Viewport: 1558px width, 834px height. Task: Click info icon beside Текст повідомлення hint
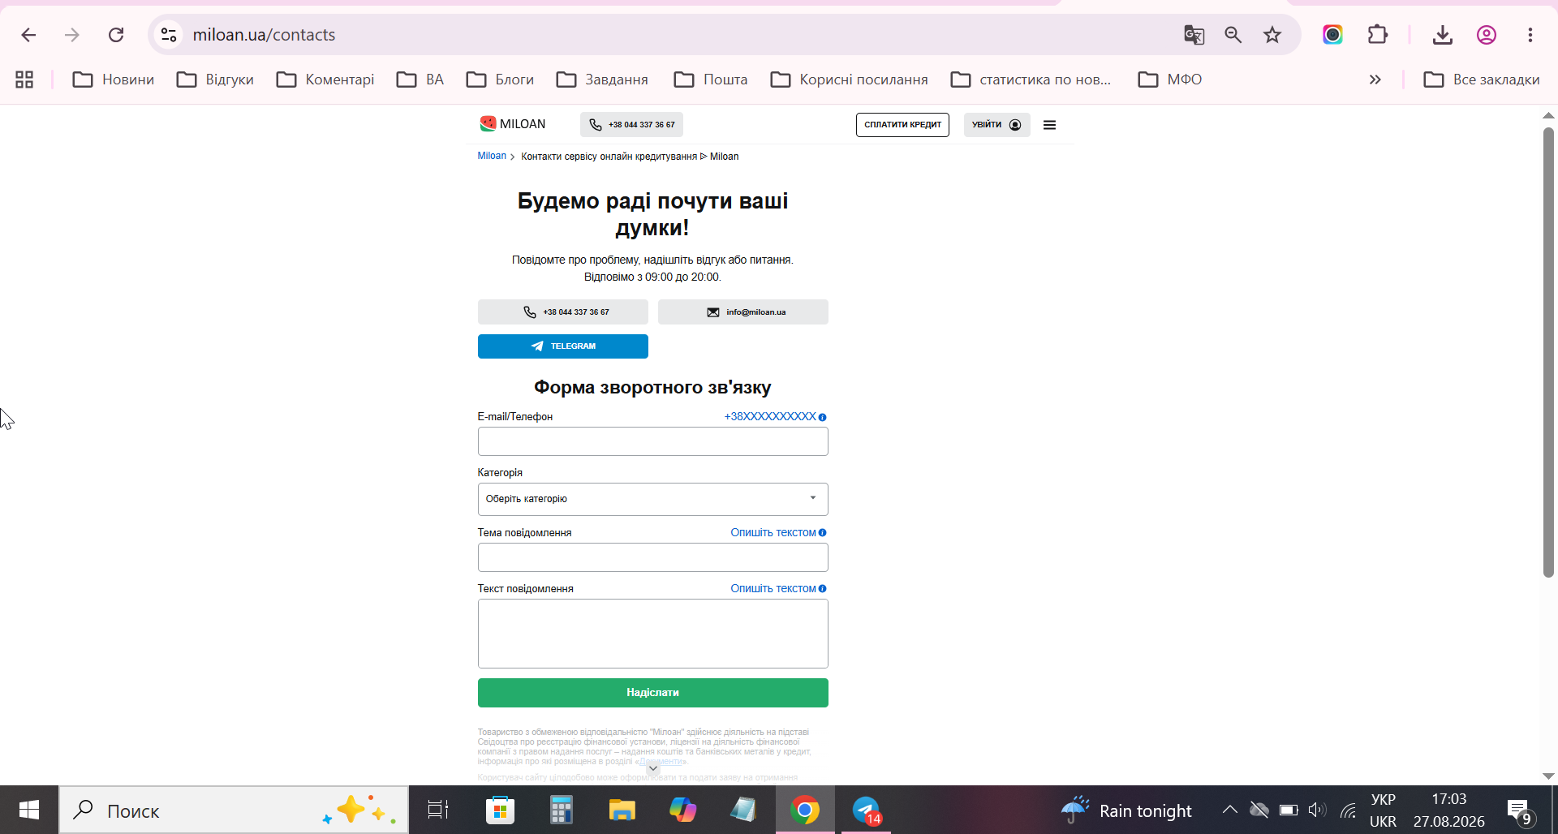pos(823,589)
